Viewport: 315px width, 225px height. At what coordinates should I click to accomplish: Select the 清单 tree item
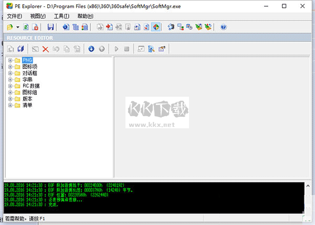pos(27,105)
